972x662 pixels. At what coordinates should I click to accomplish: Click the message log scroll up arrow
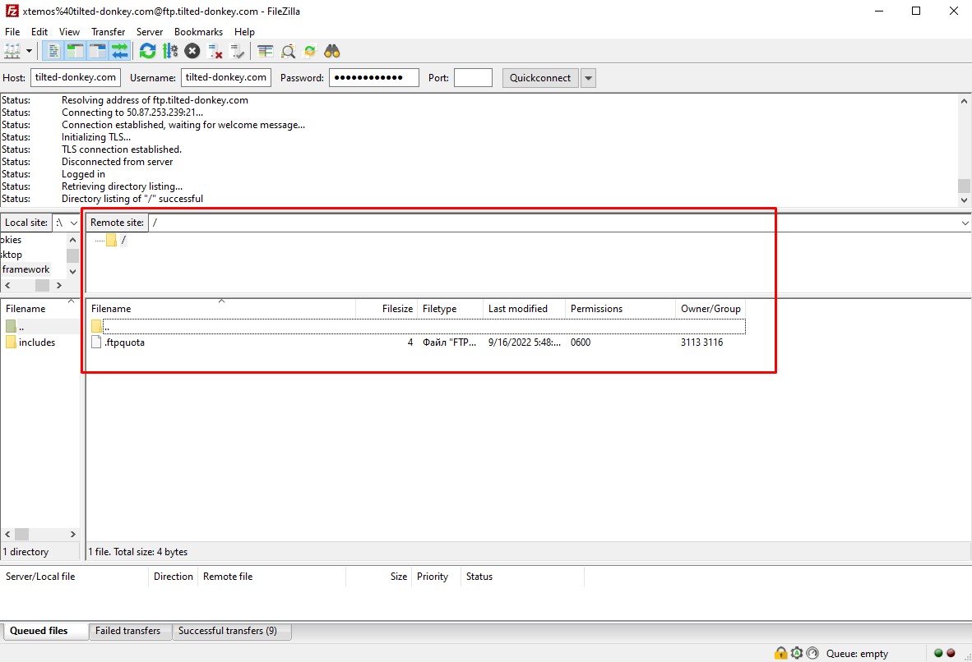tap(964, 101)
